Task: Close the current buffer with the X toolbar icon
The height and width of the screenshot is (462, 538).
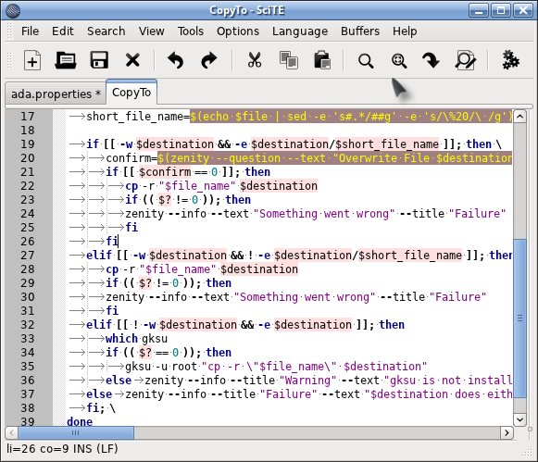Action: (x=132, y=61)
